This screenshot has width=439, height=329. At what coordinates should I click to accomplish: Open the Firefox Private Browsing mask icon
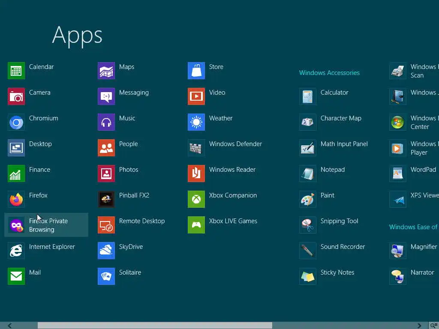[x=16, y=225]
